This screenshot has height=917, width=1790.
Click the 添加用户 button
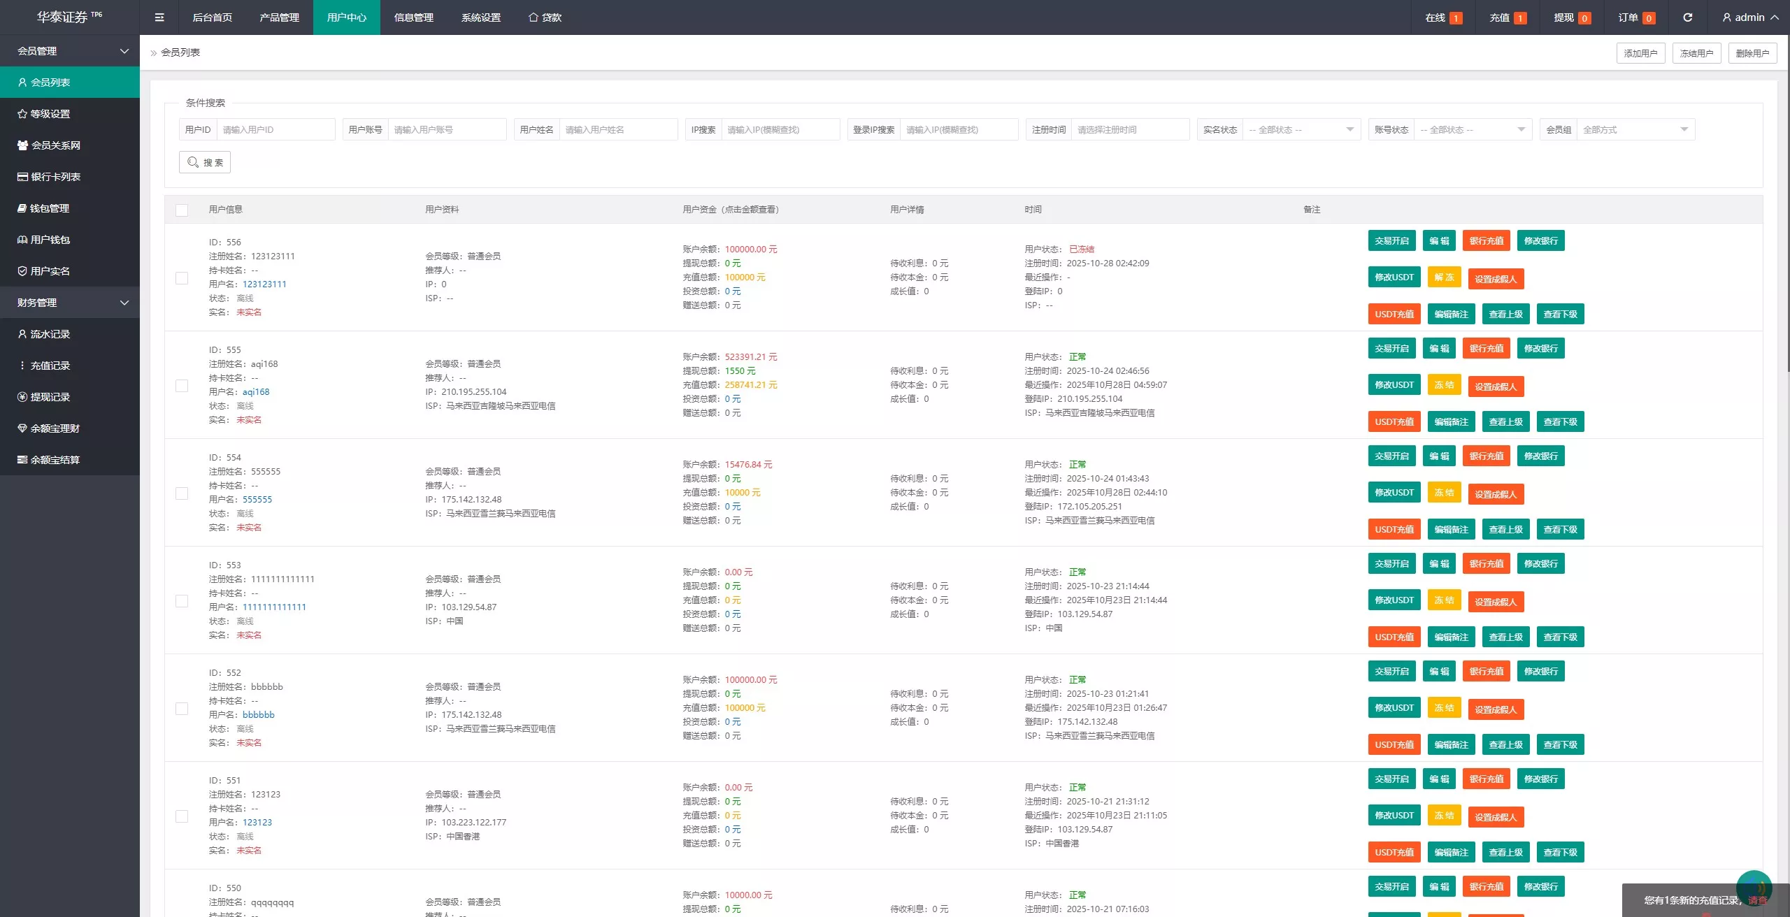(x=1640, y=53)
